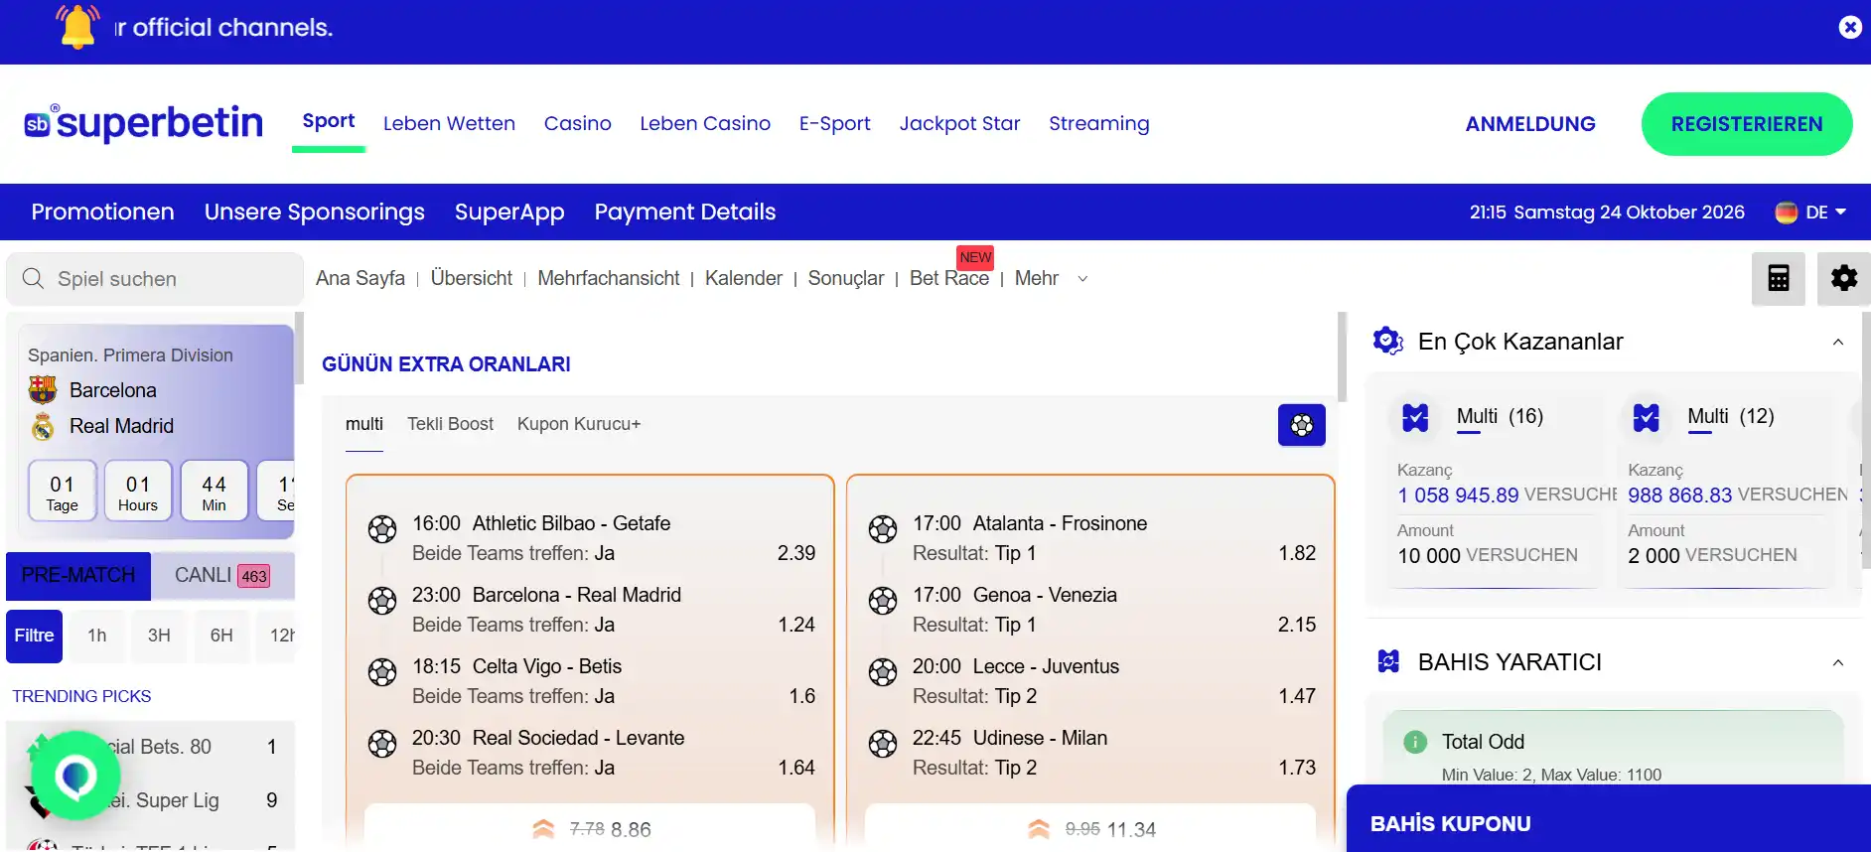Open the Tekli Boost tab
Viewport: 1871px width, 852px height.
[x=450, y=424]
